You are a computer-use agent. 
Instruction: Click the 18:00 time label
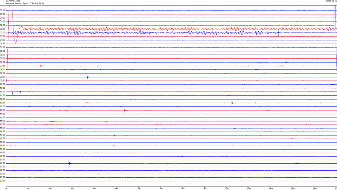(x=2, y=142)
